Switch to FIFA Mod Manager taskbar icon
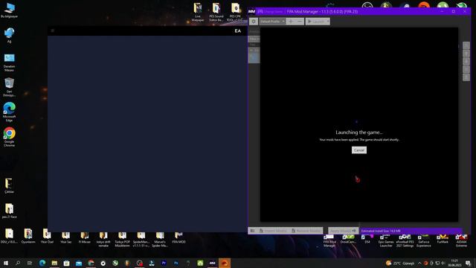The width and height of the screenshot is (476, 268). pyautogui.click(x=212, y=263)
